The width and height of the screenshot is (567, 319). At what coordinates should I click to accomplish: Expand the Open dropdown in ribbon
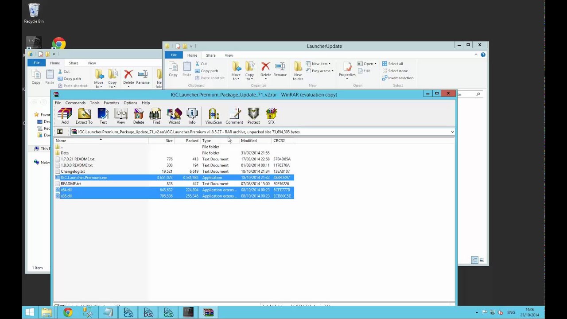point(367,64)
